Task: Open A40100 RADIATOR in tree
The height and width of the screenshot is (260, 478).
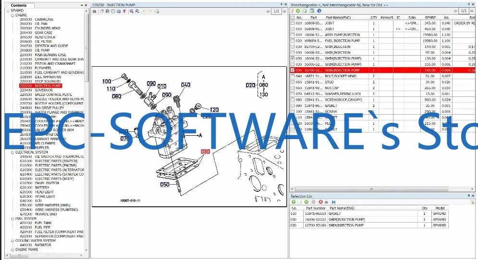Action: click(36, 245)
